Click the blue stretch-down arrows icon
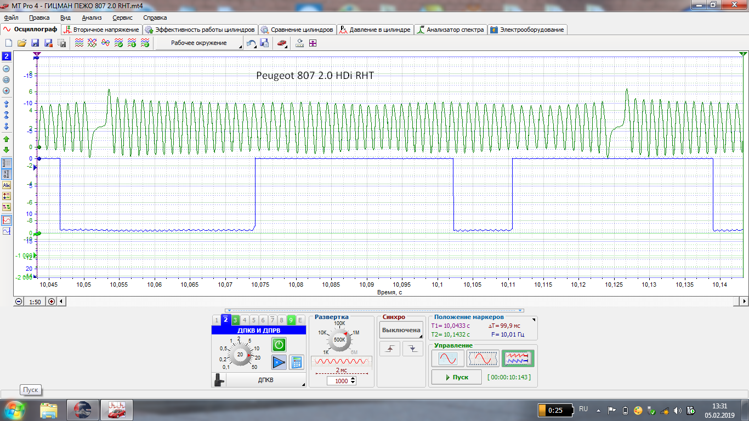 (x=7, y=126)
